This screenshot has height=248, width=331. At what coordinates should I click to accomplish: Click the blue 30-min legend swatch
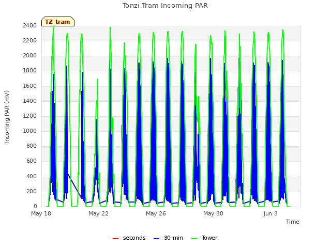click(156, 239)
